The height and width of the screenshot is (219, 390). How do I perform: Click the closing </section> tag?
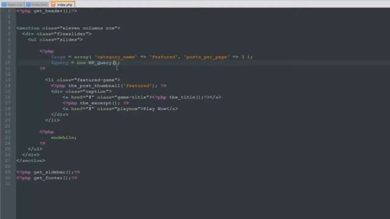(31, 161)
